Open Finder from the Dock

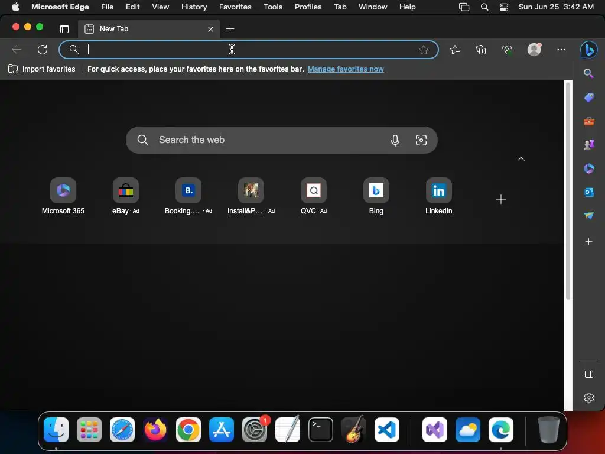tap(56, 430)
